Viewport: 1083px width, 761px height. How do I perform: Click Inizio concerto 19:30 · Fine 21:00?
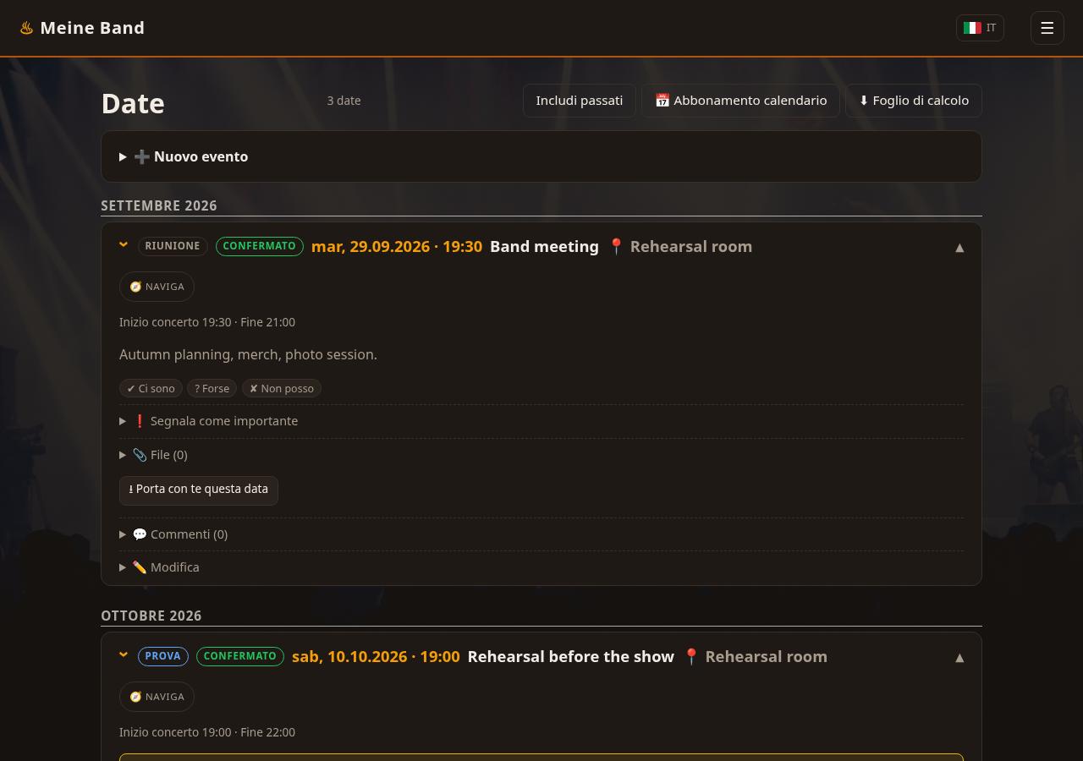tap(207, 322)
